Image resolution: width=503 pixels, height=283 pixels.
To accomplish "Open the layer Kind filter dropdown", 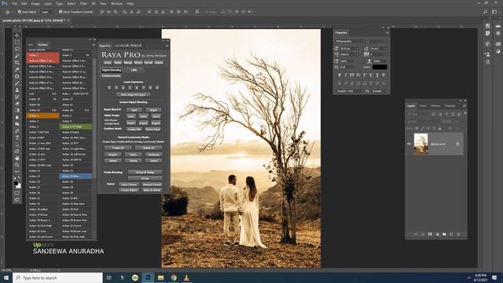I will pos(418,114).
